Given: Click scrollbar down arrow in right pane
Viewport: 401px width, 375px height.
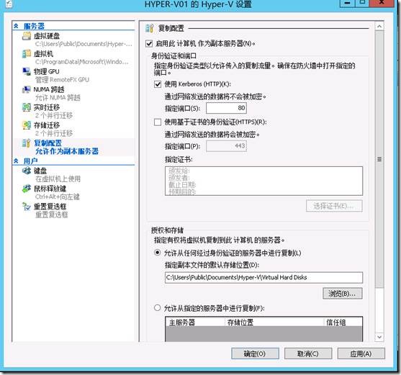Looking at the screenshot, I should pyautogui.click(x=379, y=337).
